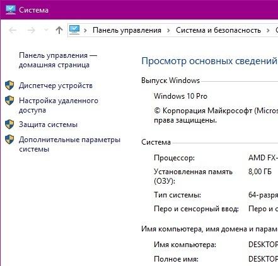Open Система и безопасность breadcrumb

[x=218, y=30]
